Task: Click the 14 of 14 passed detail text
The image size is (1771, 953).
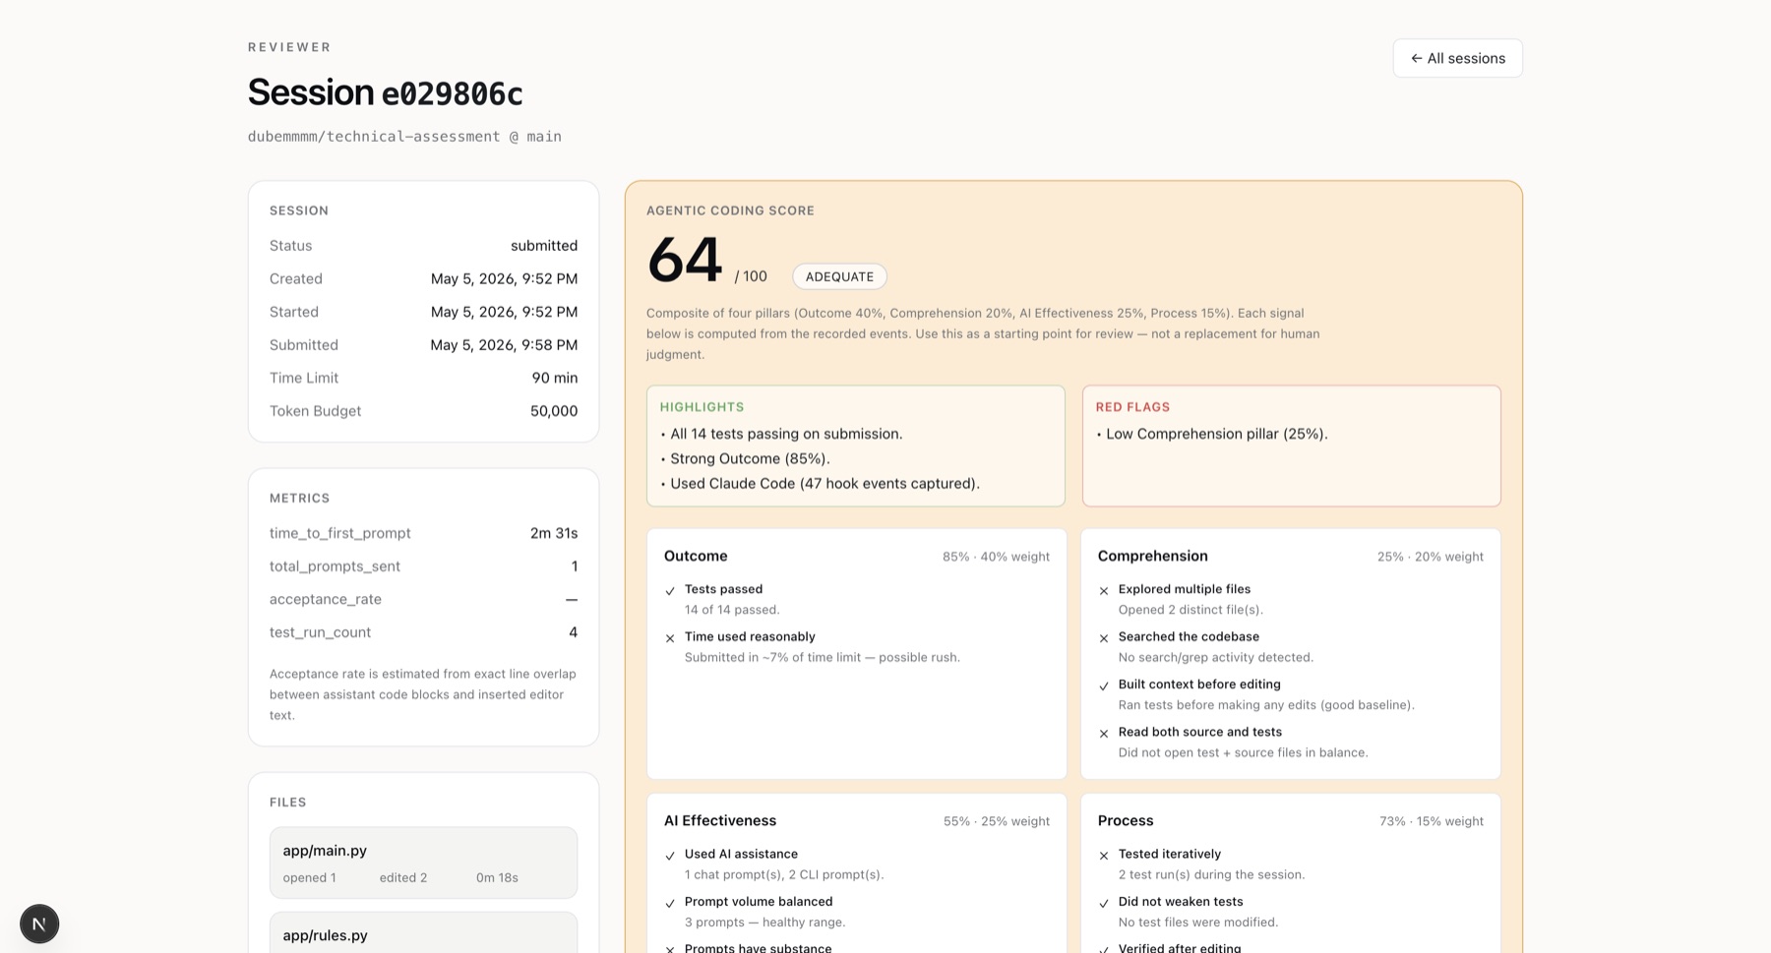Action: point(732,610)
